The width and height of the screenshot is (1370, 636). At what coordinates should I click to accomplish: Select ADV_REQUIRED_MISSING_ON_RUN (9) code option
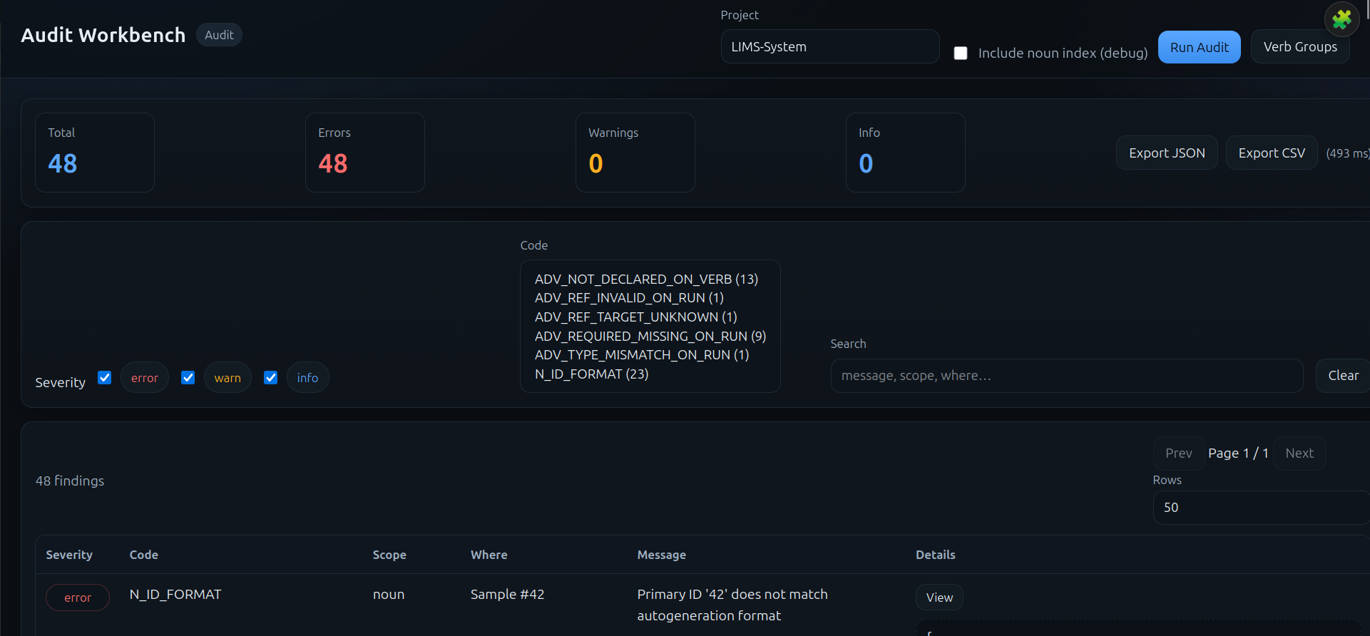(650, 337)
